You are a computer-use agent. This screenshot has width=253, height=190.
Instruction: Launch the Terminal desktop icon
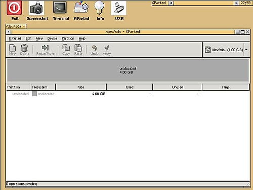60,8
